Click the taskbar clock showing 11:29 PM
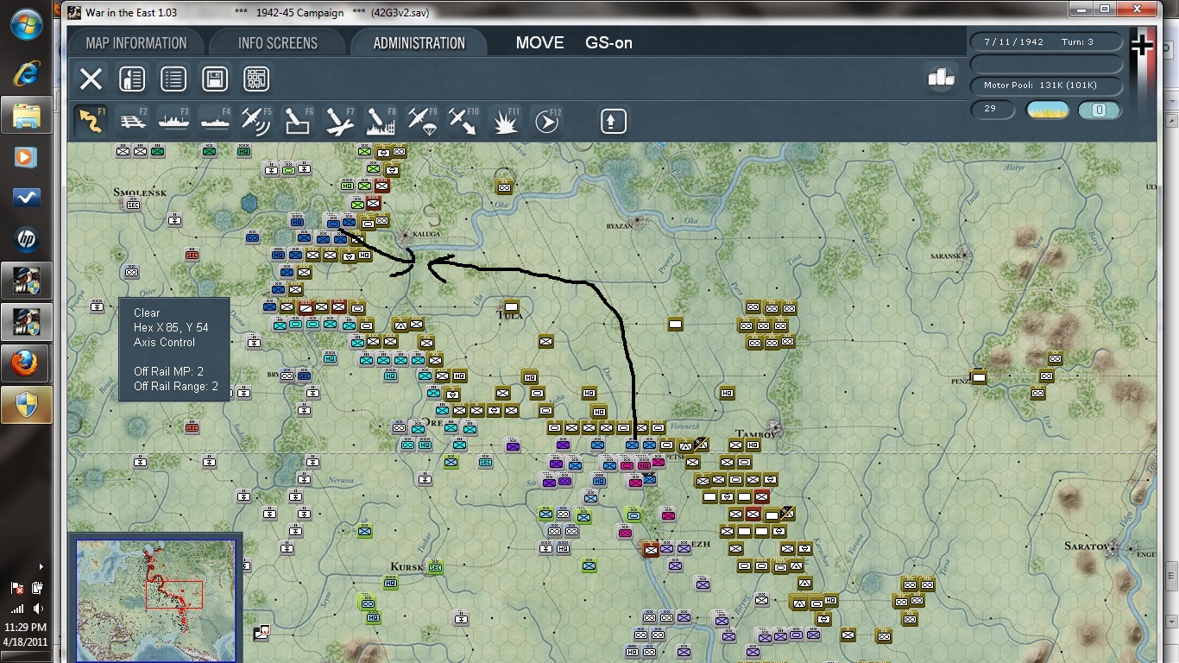Screen dimensions: 1179x663 (26, 628)
